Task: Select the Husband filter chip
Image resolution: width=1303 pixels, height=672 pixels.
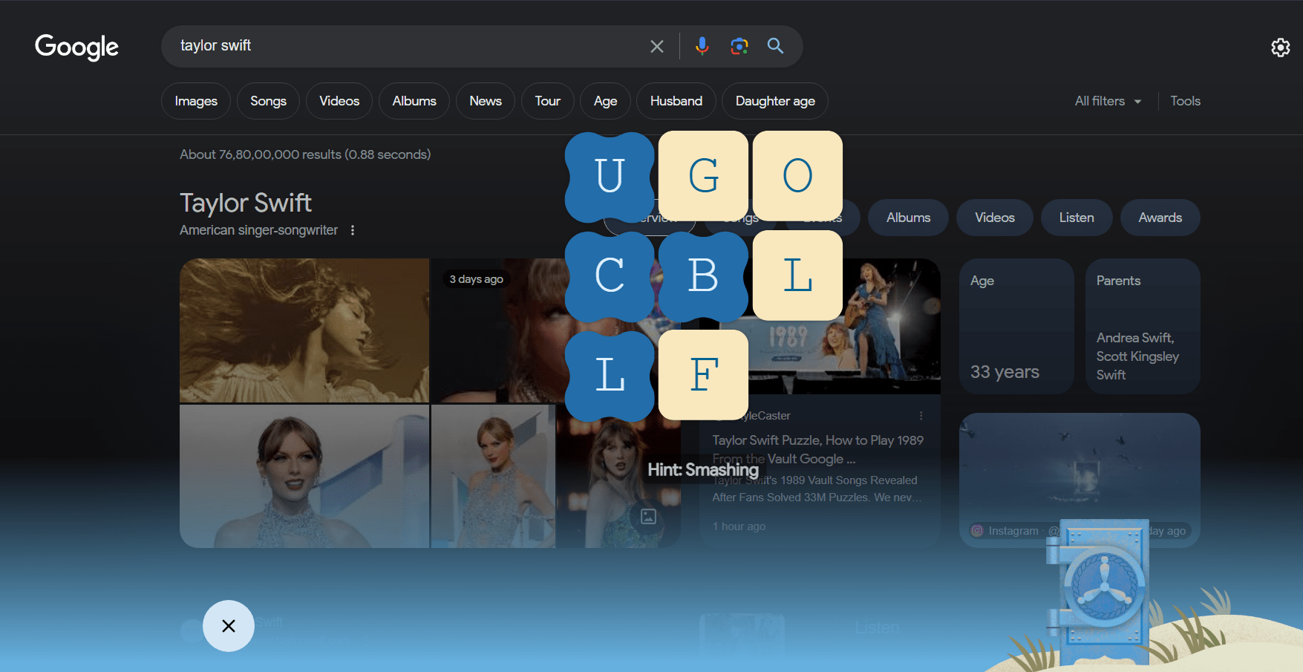Action: (x=676, y=101)
